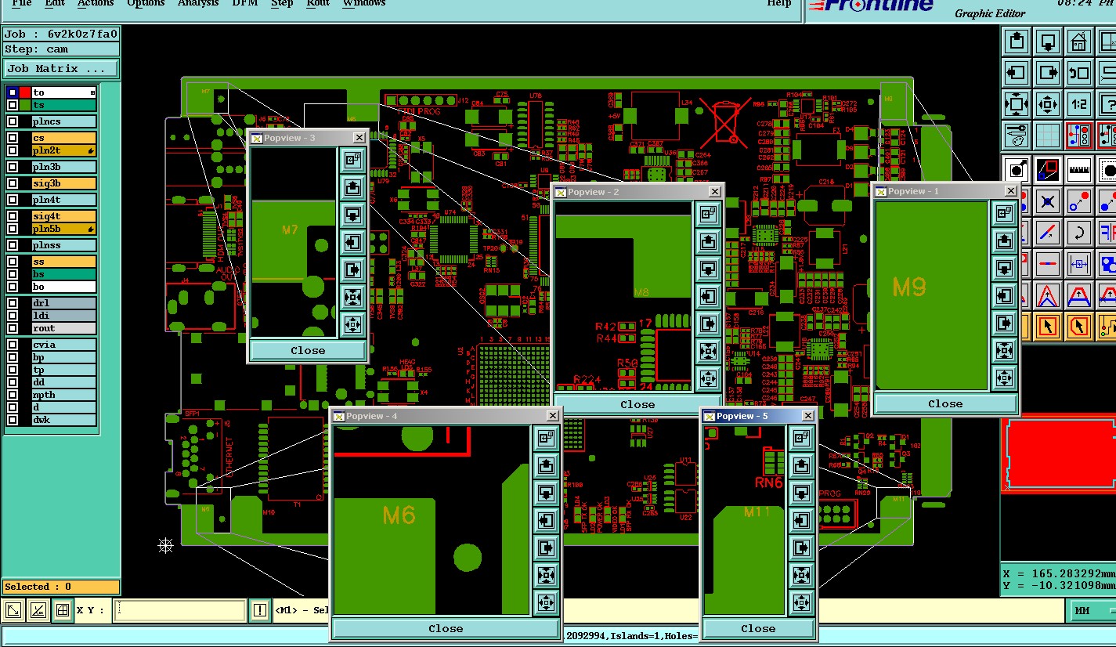This screenshot has width=1116, height=647.
Task: Select the black diagonal line-and-squares tool icon
Action: tap(1048, 169)
